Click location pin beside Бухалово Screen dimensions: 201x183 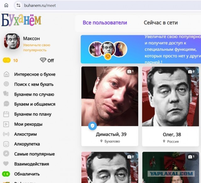101,141
